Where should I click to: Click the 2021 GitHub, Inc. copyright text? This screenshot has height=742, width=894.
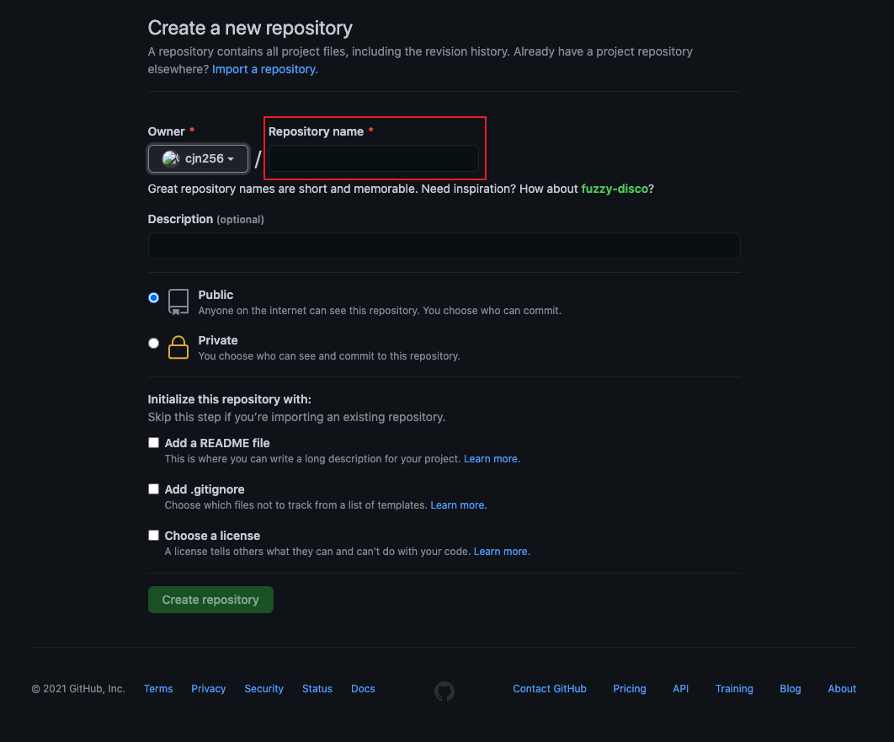click(x=78, y=688)
